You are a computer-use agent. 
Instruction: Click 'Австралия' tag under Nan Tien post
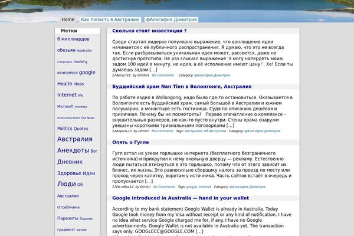(x=194, y=131)
